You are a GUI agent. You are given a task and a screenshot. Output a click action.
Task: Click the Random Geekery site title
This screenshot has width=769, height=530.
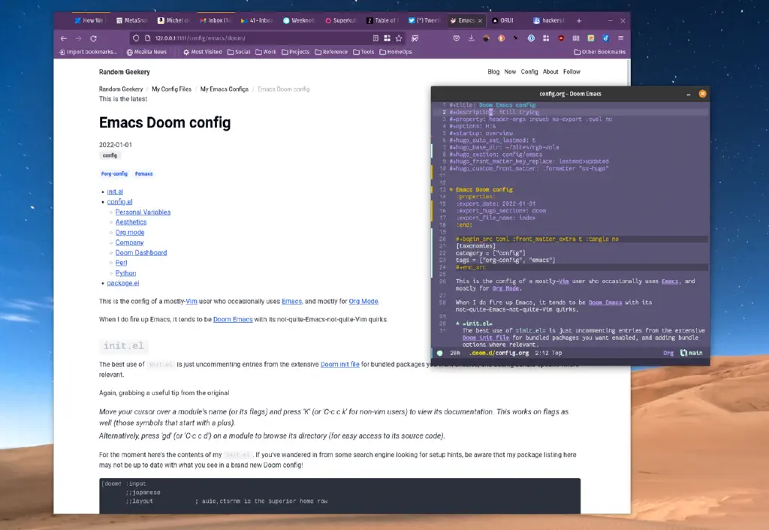pos(125,72)
